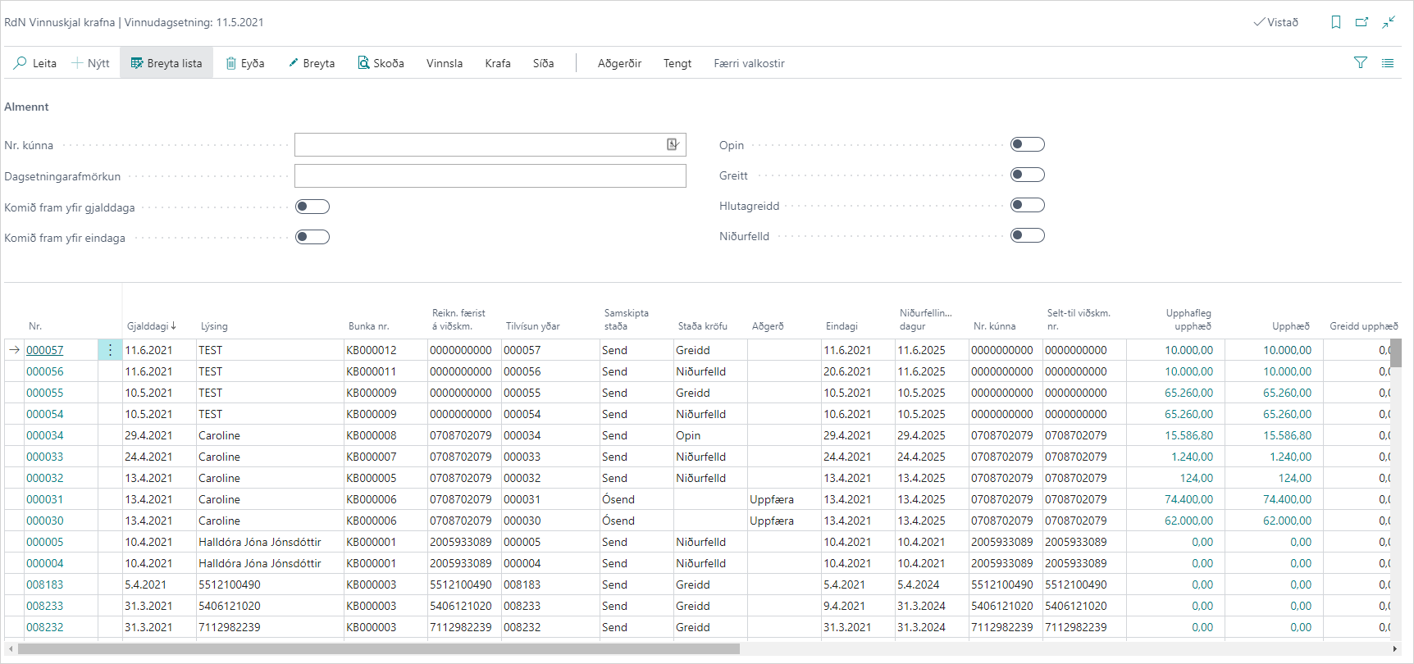Screen dimensions: 1414x664
Task: Open page in new window icon
Action: point(1362,22)
